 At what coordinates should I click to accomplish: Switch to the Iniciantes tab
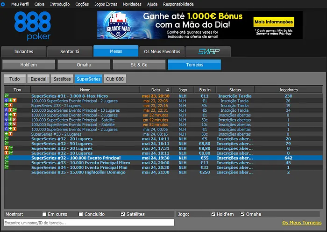[23, 51]
